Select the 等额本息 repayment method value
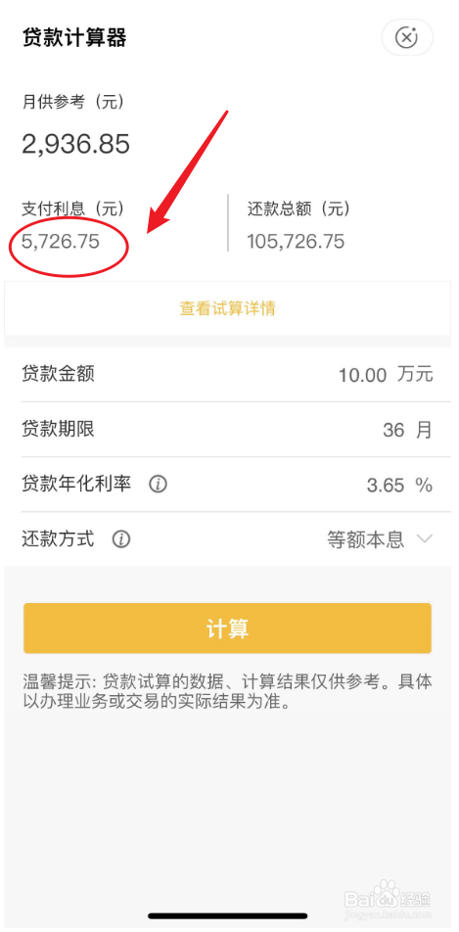Image resolution: width=459 pixels, height=932 pixels. pyautogui.click(x=366, y=539)
